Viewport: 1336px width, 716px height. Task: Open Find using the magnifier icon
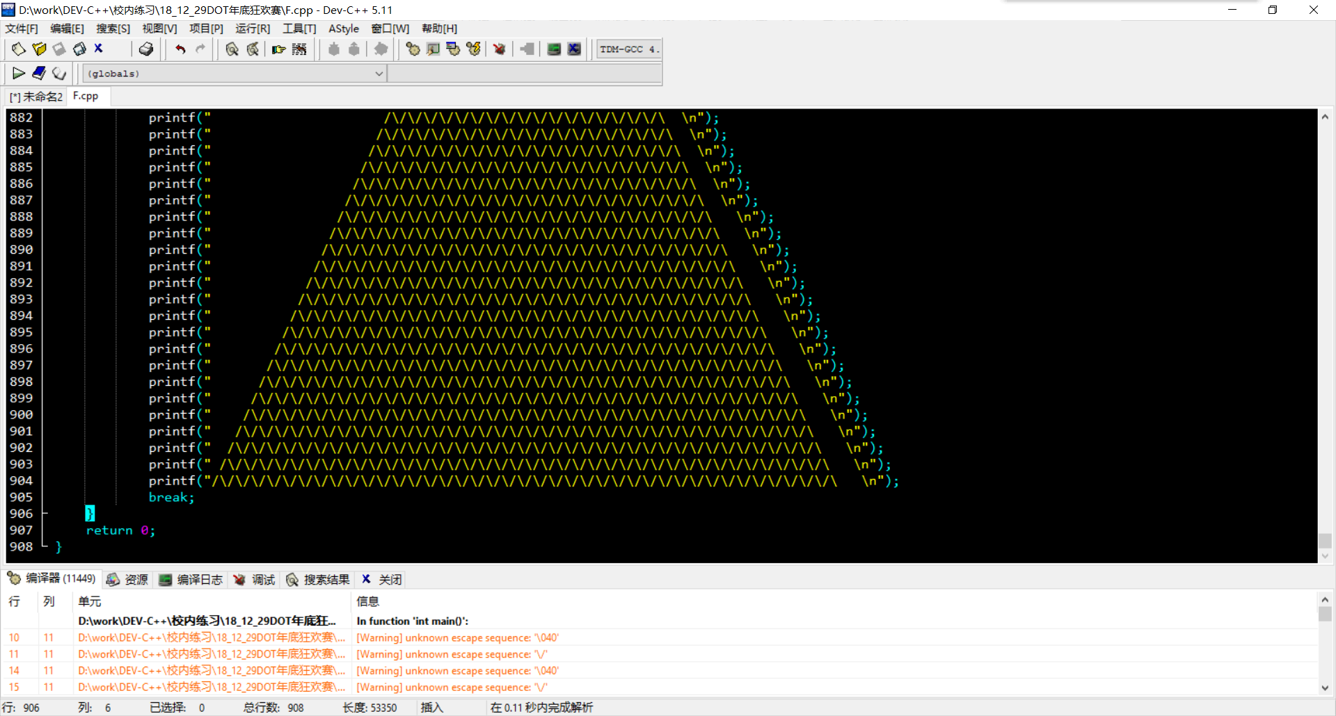[x=232, y=49]
